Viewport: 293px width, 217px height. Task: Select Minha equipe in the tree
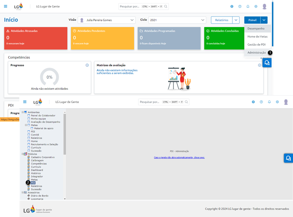point(38,119)
